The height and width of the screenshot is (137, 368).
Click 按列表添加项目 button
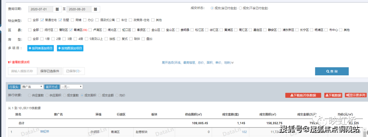[41, 48]
